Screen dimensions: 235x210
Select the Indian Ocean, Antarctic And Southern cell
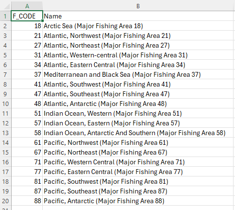pyautogui.click(x=138, y=133)
